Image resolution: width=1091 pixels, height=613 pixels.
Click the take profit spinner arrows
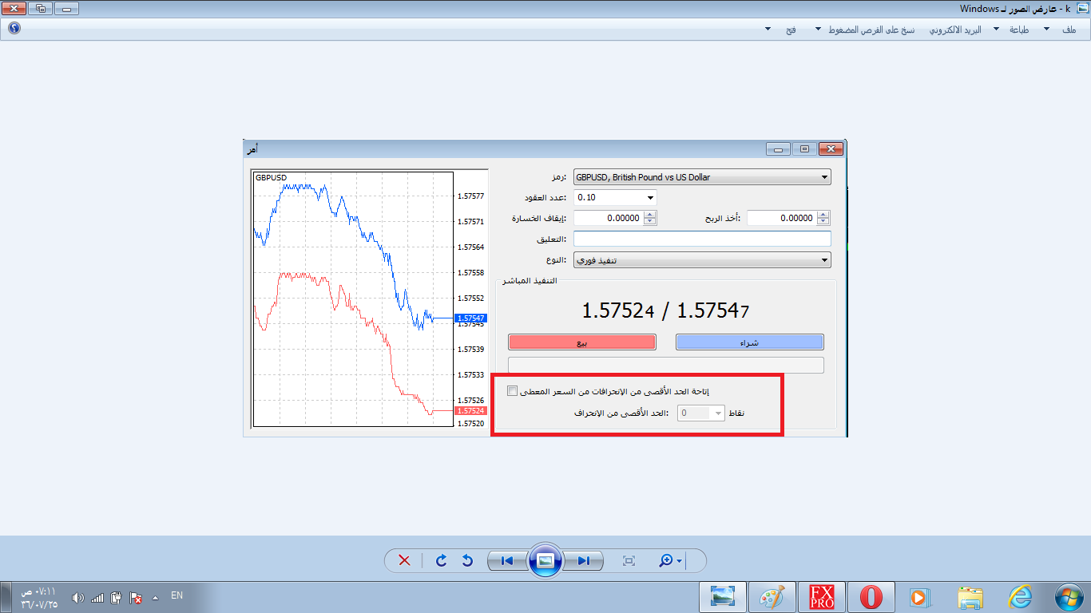tap(823, 218)
